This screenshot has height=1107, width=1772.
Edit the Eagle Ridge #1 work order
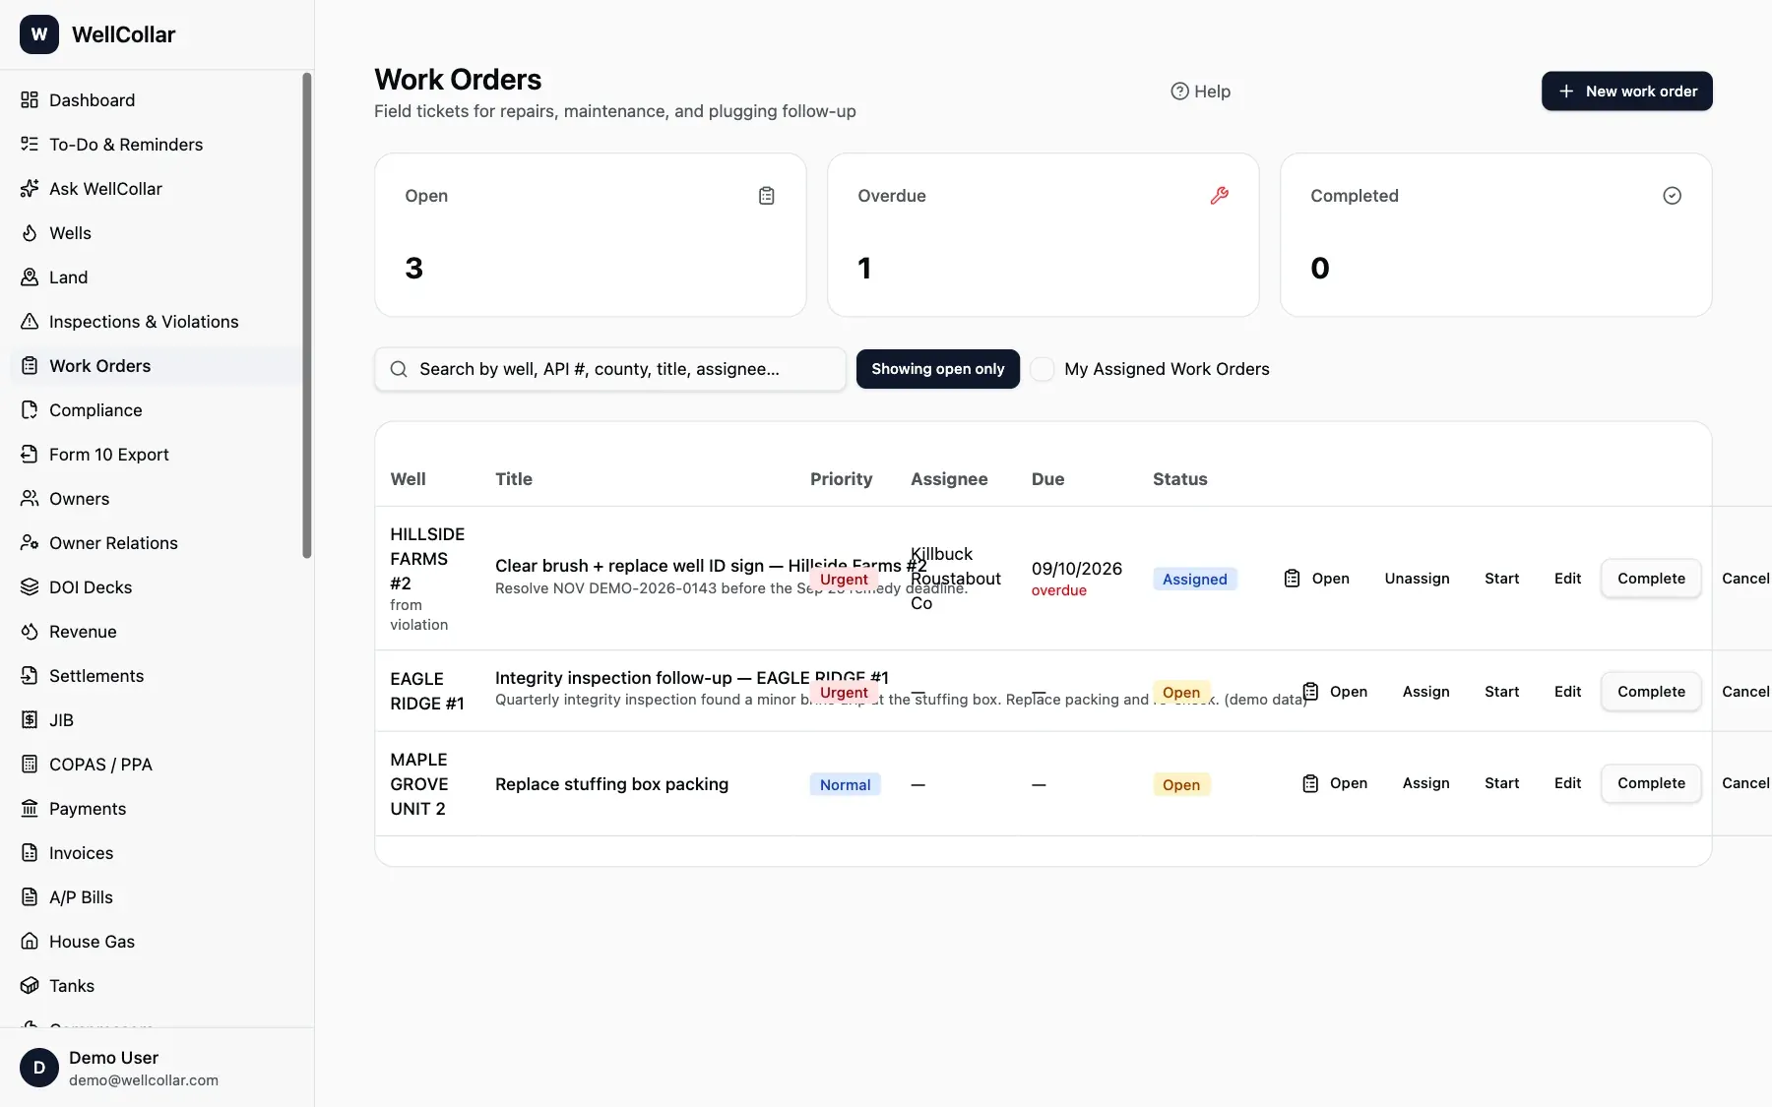[1567, 691]
